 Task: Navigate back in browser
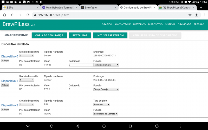(12, 15)
